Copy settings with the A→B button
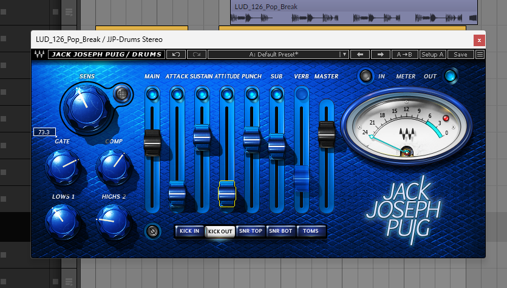 pyautogui.click(x=404, y=54)
